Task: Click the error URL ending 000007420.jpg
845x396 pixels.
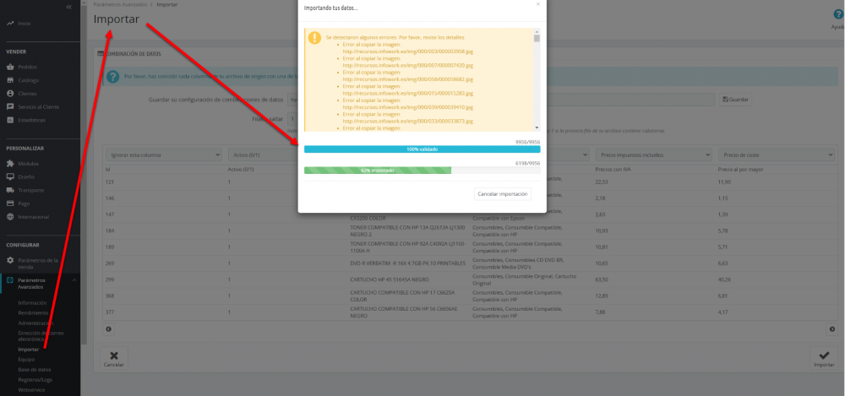Action: point(408,65)
